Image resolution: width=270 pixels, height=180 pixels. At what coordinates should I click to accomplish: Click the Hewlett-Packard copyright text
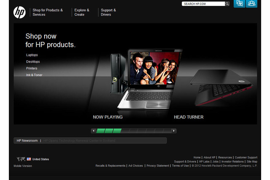coord(224,166)
